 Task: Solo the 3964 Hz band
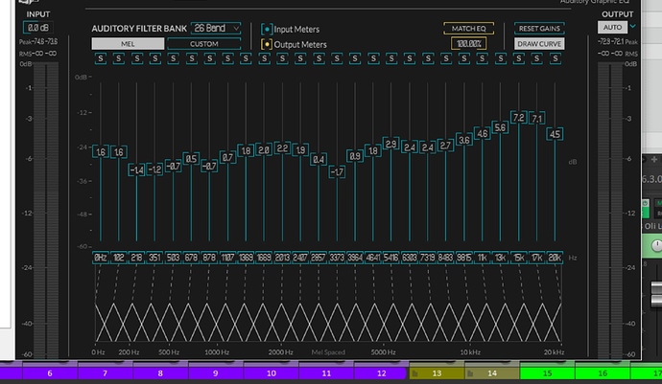click(355, 58)
